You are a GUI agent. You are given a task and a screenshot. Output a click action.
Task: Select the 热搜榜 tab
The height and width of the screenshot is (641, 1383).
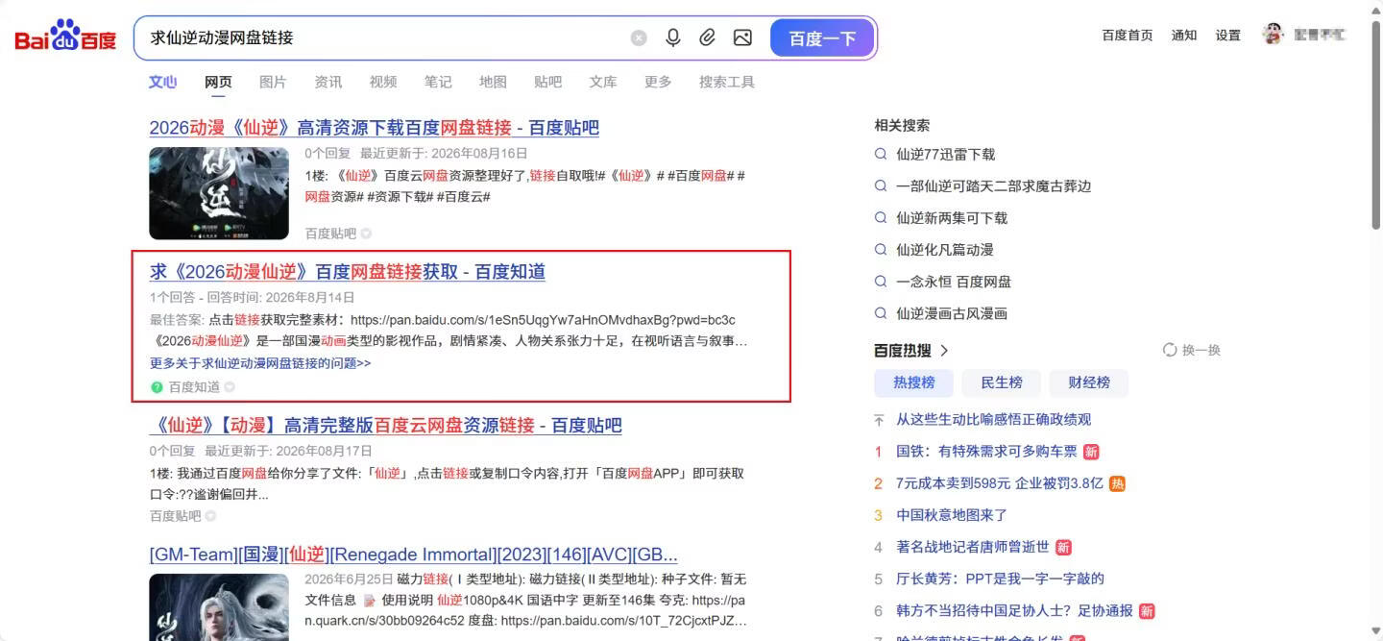coord(914,382)
